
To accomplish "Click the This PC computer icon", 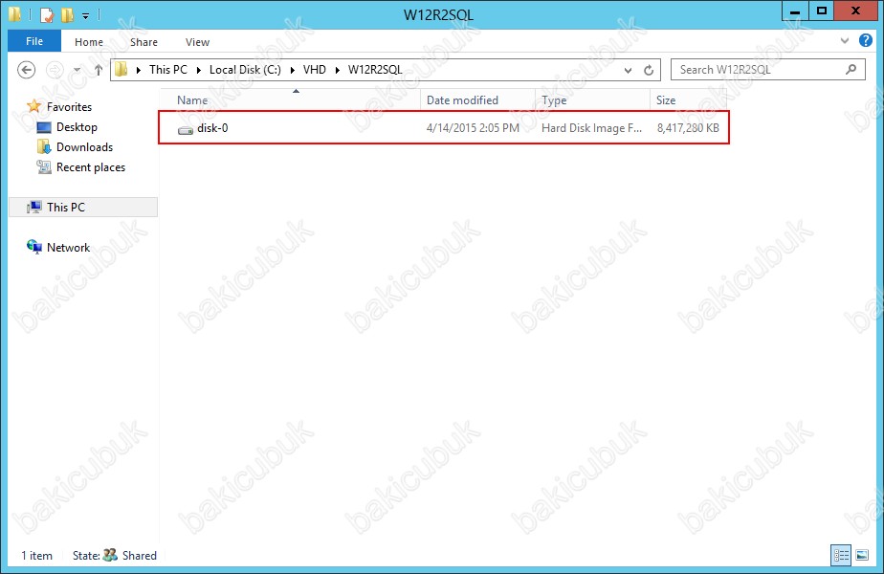I will click(x=33, y=207).
